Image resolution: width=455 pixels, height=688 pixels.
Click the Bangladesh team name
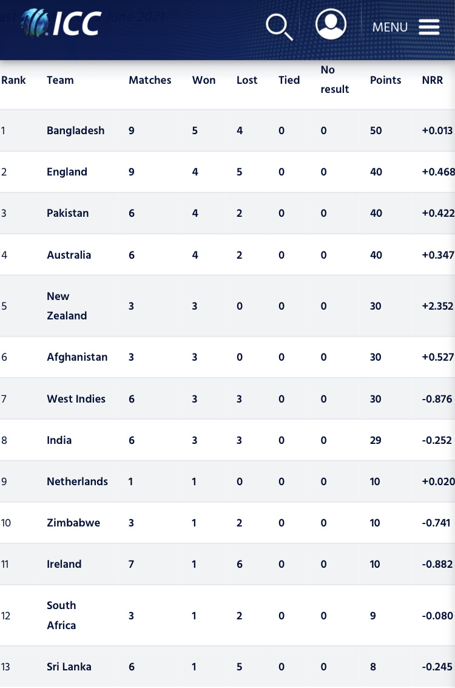(x=75, y=131)
